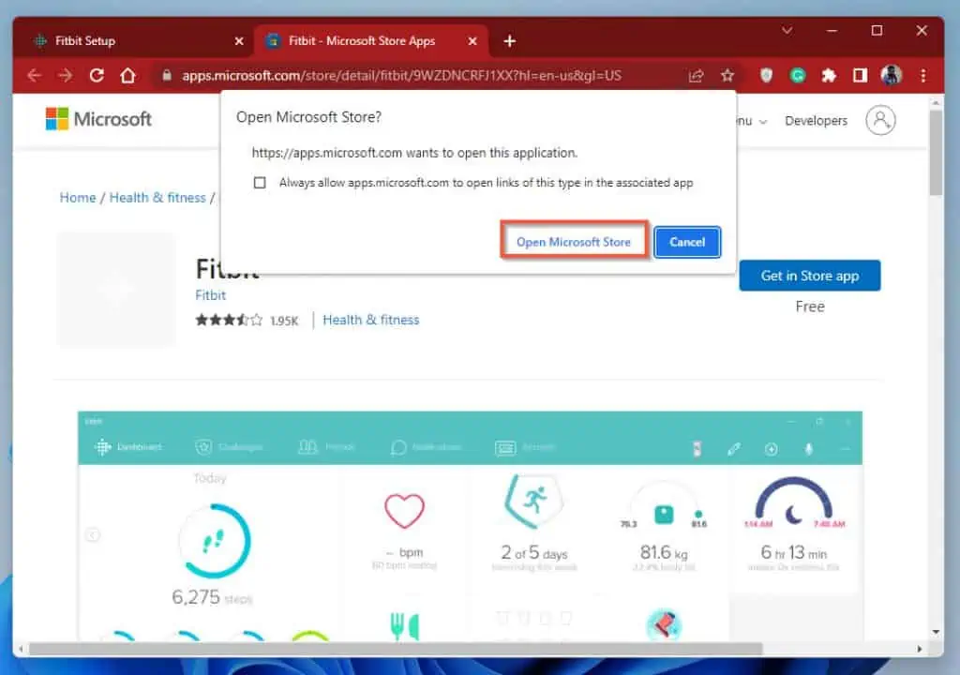The height and width of the screenshot is (675, 960).
Task: Open the Chrome three-dot menu
Action: tap(924, 74)
